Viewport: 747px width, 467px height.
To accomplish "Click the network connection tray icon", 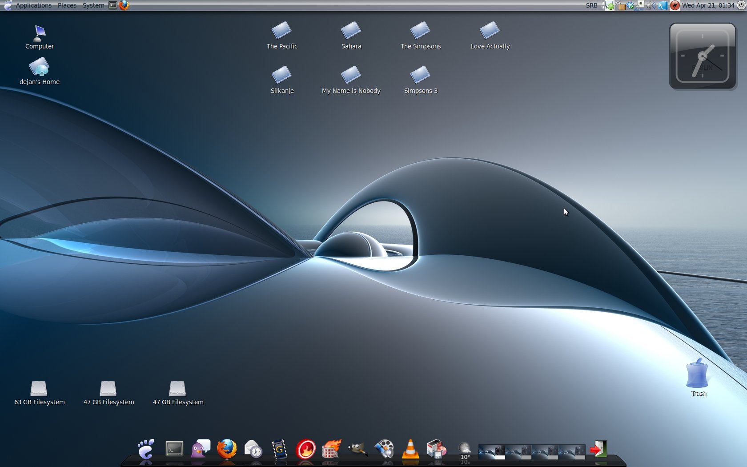I will pyautogui.click(x=640, y=5).
